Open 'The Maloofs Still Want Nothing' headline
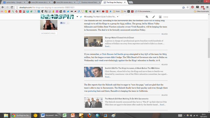 pos(127,99)
